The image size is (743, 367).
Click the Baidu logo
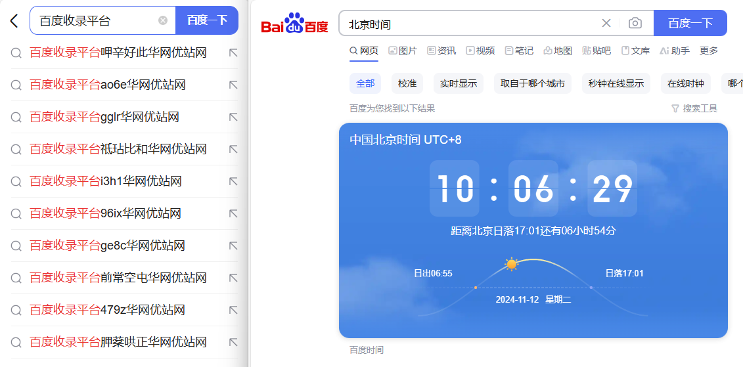coord(294,23)
